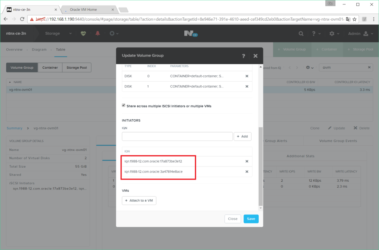Open the alerts bell icon

pyautogui.click(x=98, y=33)
